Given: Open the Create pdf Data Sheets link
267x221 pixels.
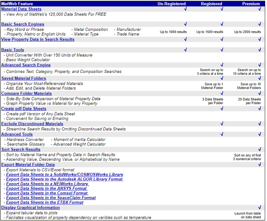Looking at the screenshot, I should 24,109.
